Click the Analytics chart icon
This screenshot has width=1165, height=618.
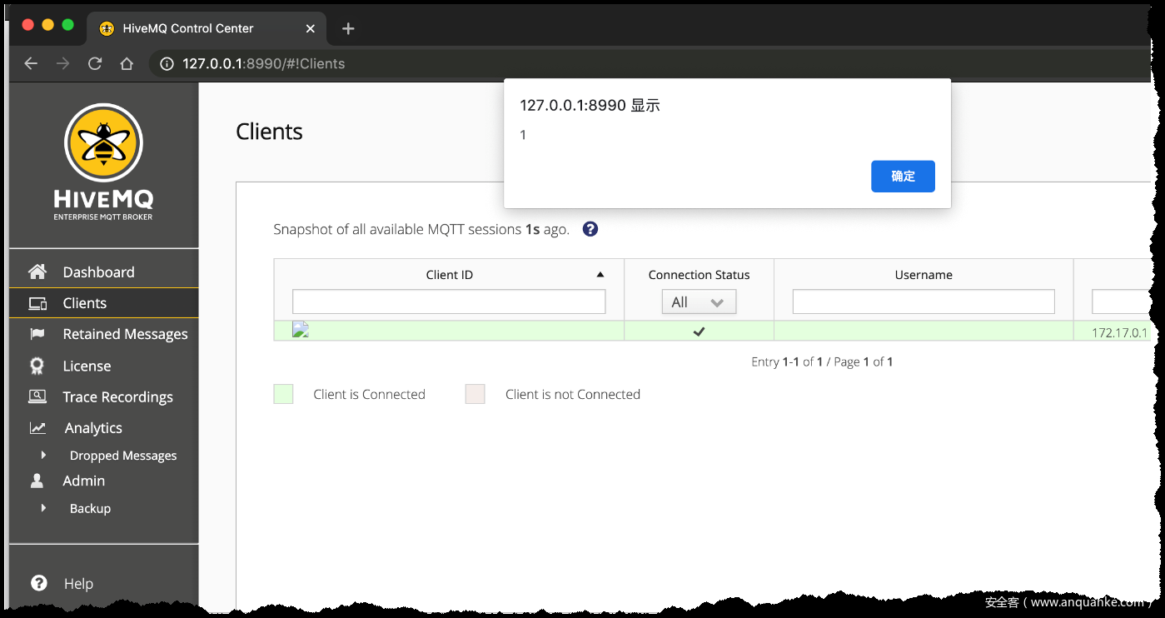37,428
